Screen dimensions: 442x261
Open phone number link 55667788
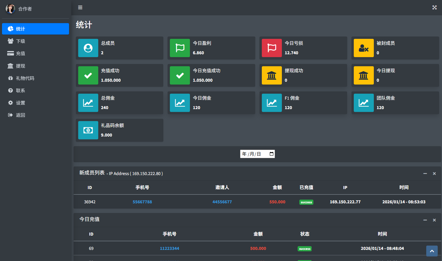click(x=142, y=202)
